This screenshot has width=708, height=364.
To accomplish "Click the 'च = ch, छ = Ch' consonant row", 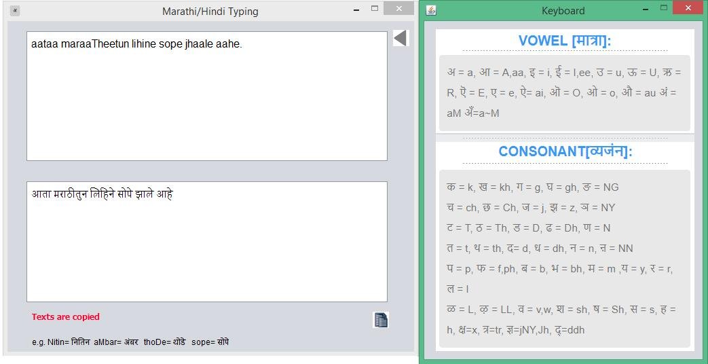I will click(x=531, y=207).
